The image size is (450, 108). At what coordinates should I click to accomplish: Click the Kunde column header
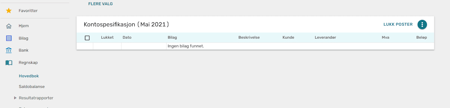point(288,37)
